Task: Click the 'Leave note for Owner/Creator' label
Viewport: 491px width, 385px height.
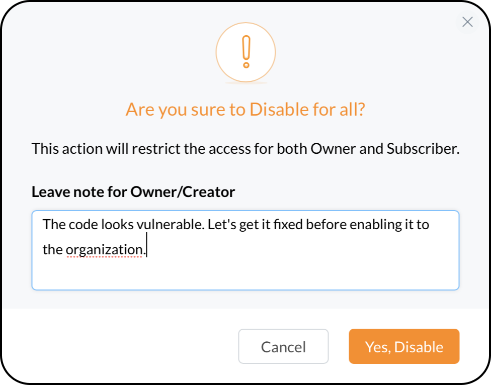Action: pos(133,191)
